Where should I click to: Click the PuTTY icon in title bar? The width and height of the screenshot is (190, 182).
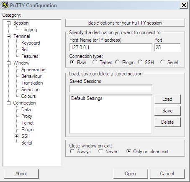coord(5,5)
